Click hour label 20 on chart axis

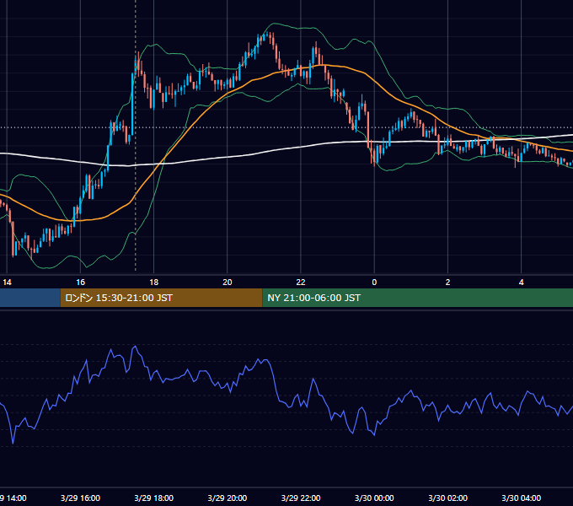coord(228,283)
